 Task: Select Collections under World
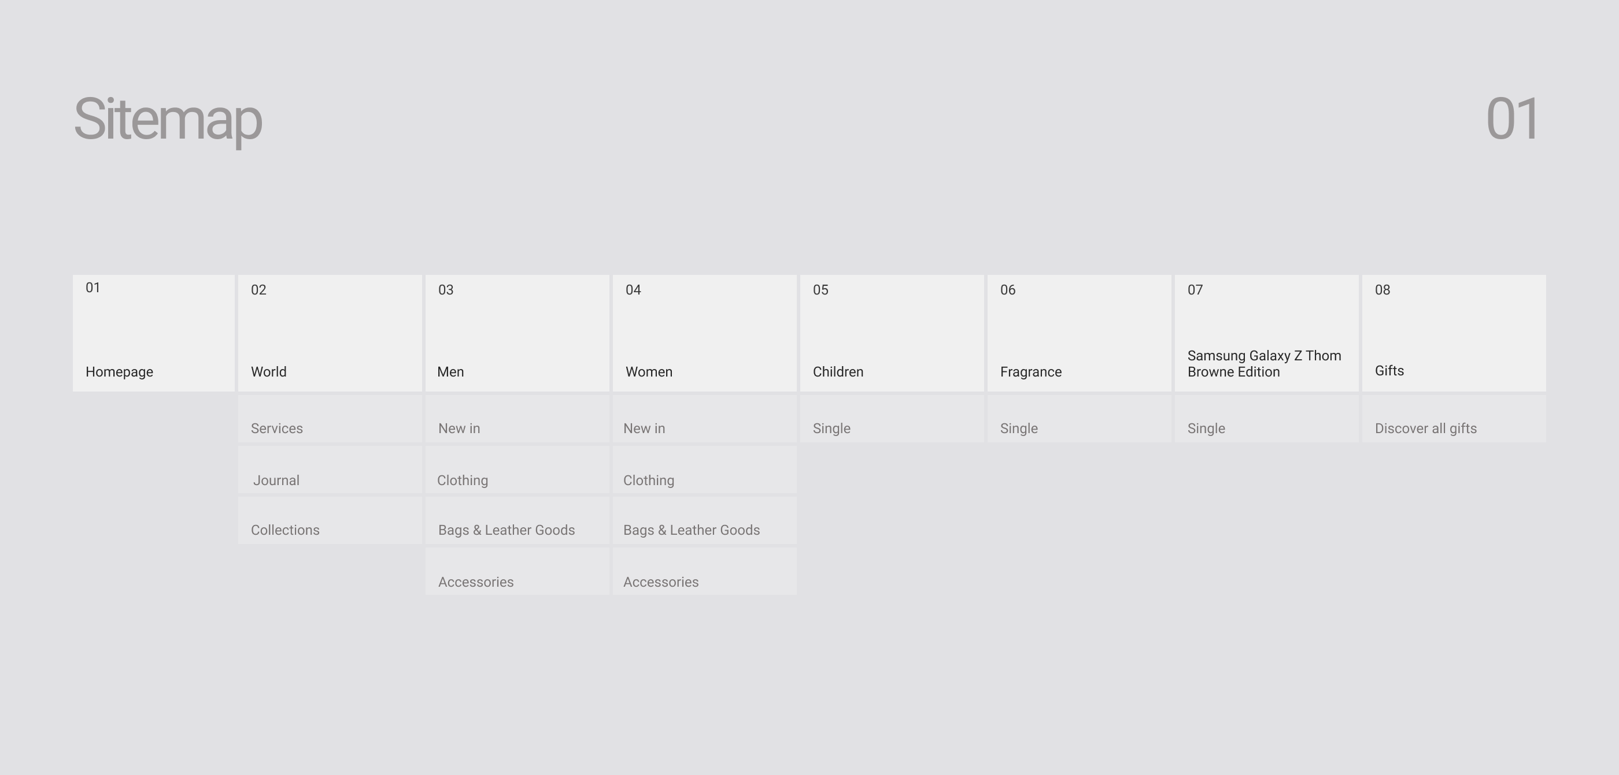(x=330, y=521)
